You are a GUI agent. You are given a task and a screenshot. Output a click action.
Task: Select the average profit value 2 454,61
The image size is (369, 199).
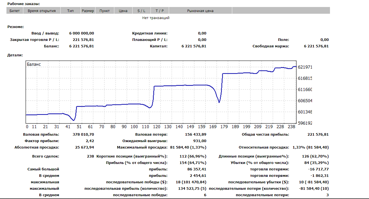coord(198,176)
